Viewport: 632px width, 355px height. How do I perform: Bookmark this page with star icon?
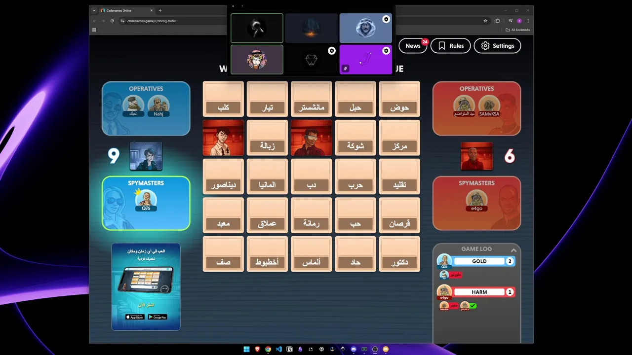(485, 21)
